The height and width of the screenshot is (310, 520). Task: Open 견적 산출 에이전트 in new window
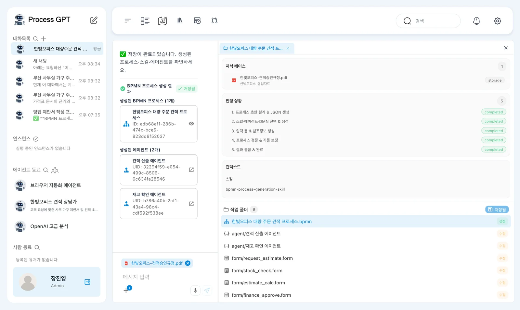191,170
